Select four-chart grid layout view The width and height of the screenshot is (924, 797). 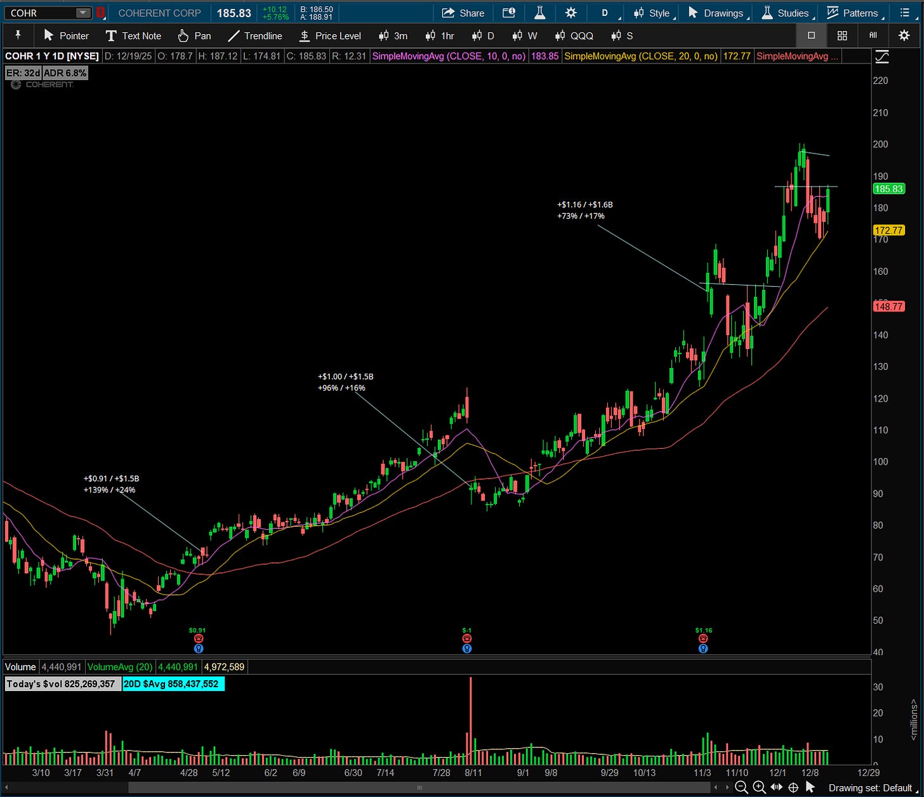click(x=842, y=36)
